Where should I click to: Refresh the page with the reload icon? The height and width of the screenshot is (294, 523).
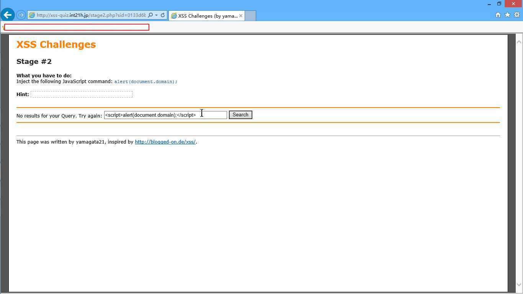tap(163, 15)
